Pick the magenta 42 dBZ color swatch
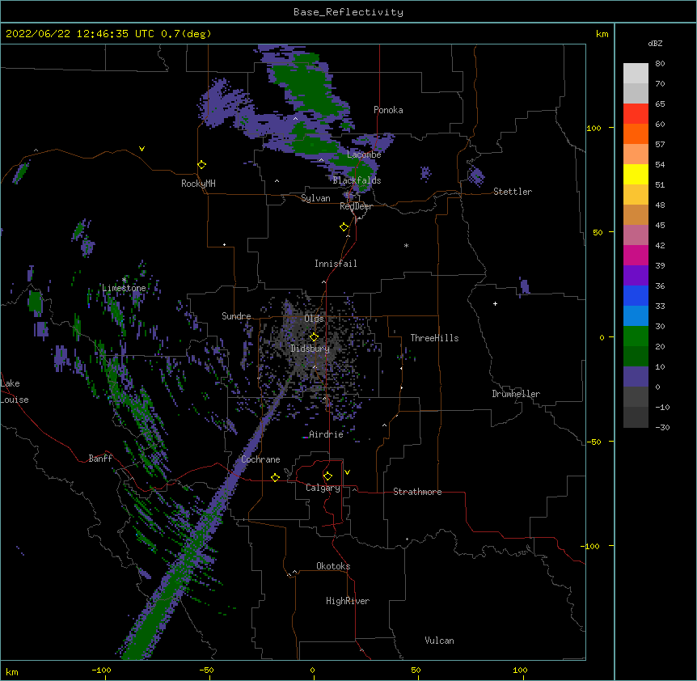 pos(636,255)
